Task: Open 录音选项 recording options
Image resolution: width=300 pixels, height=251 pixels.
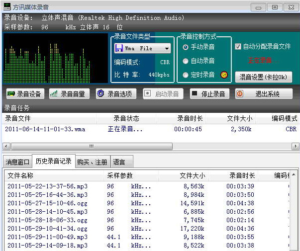Action: click(x=116, y=93)
